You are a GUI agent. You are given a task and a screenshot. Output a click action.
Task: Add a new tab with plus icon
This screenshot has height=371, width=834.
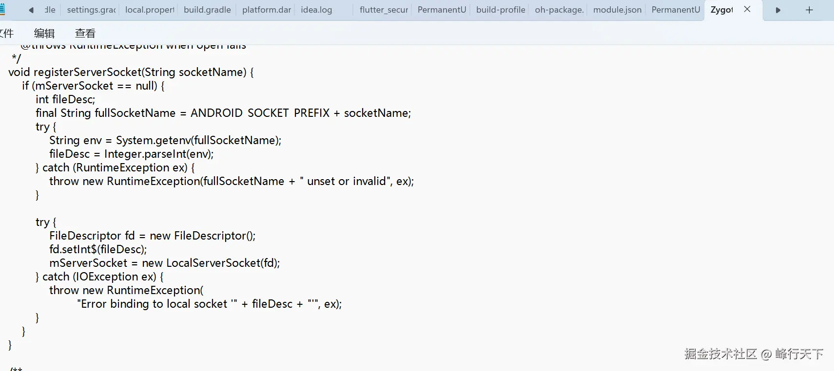(809, 10)
